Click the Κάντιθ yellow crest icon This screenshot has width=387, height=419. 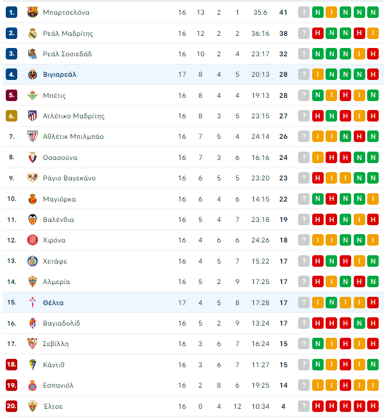(x=33, y=365)
